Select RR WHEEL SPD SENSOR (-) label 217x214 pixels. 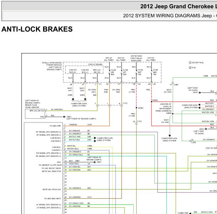click(x=48, y=153)
